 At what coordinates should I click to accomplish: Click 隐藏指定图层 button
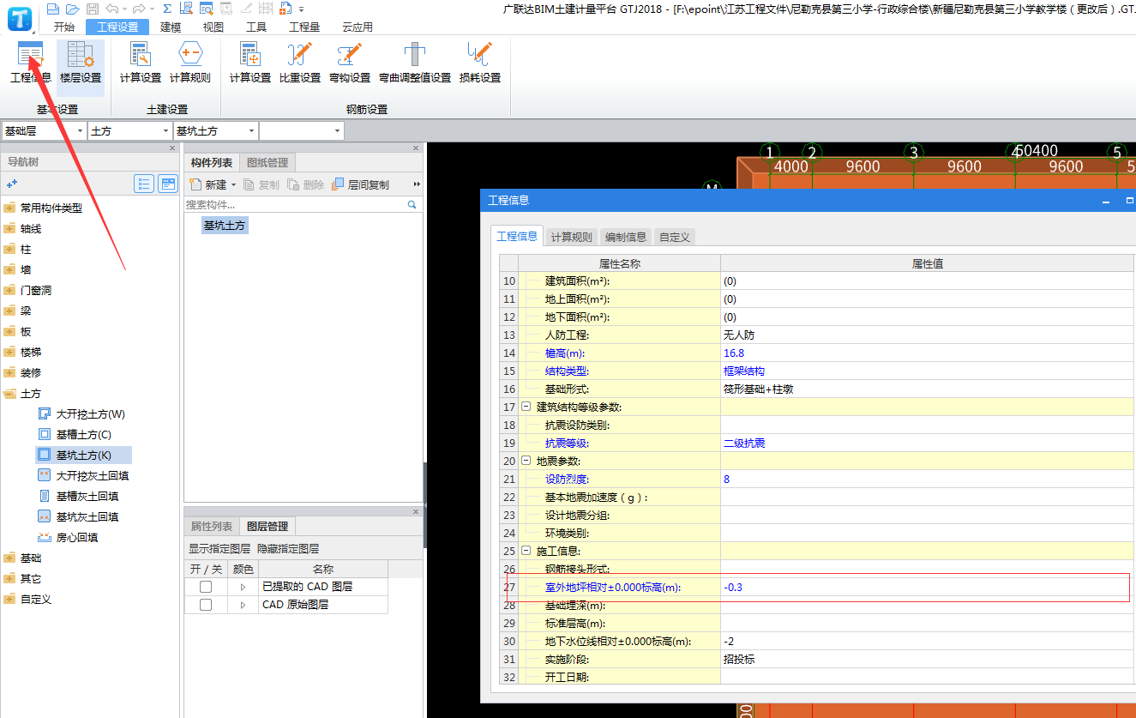(288, 549)
